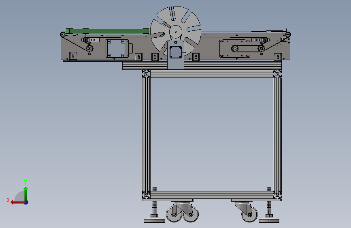Select bottom-right frame corner connector
This screenshot has height=228, width=351.
point(277,195)
